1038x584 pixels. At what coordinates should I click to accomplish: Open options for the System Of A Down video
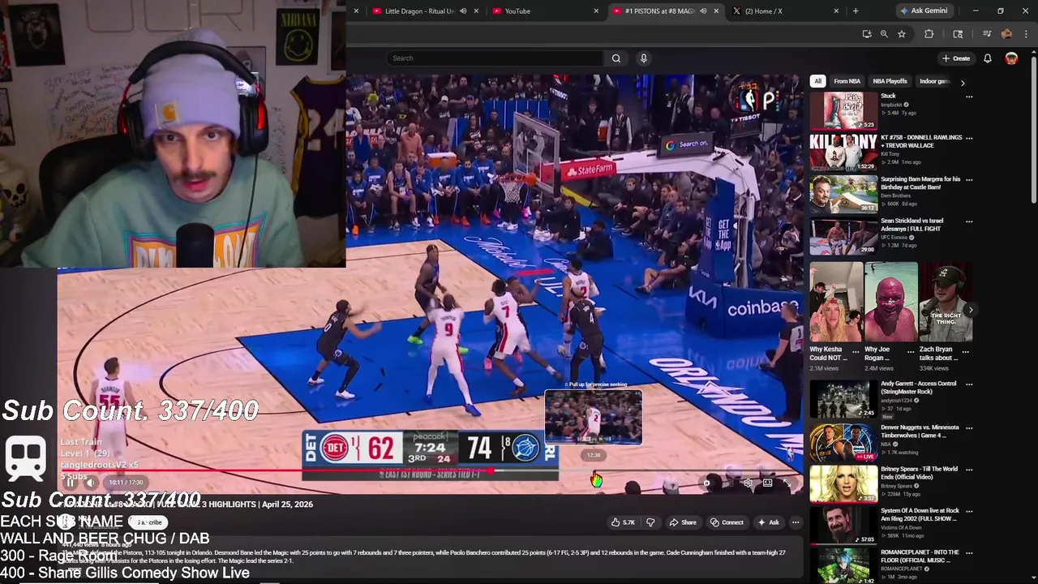click(x=969, y=511)
